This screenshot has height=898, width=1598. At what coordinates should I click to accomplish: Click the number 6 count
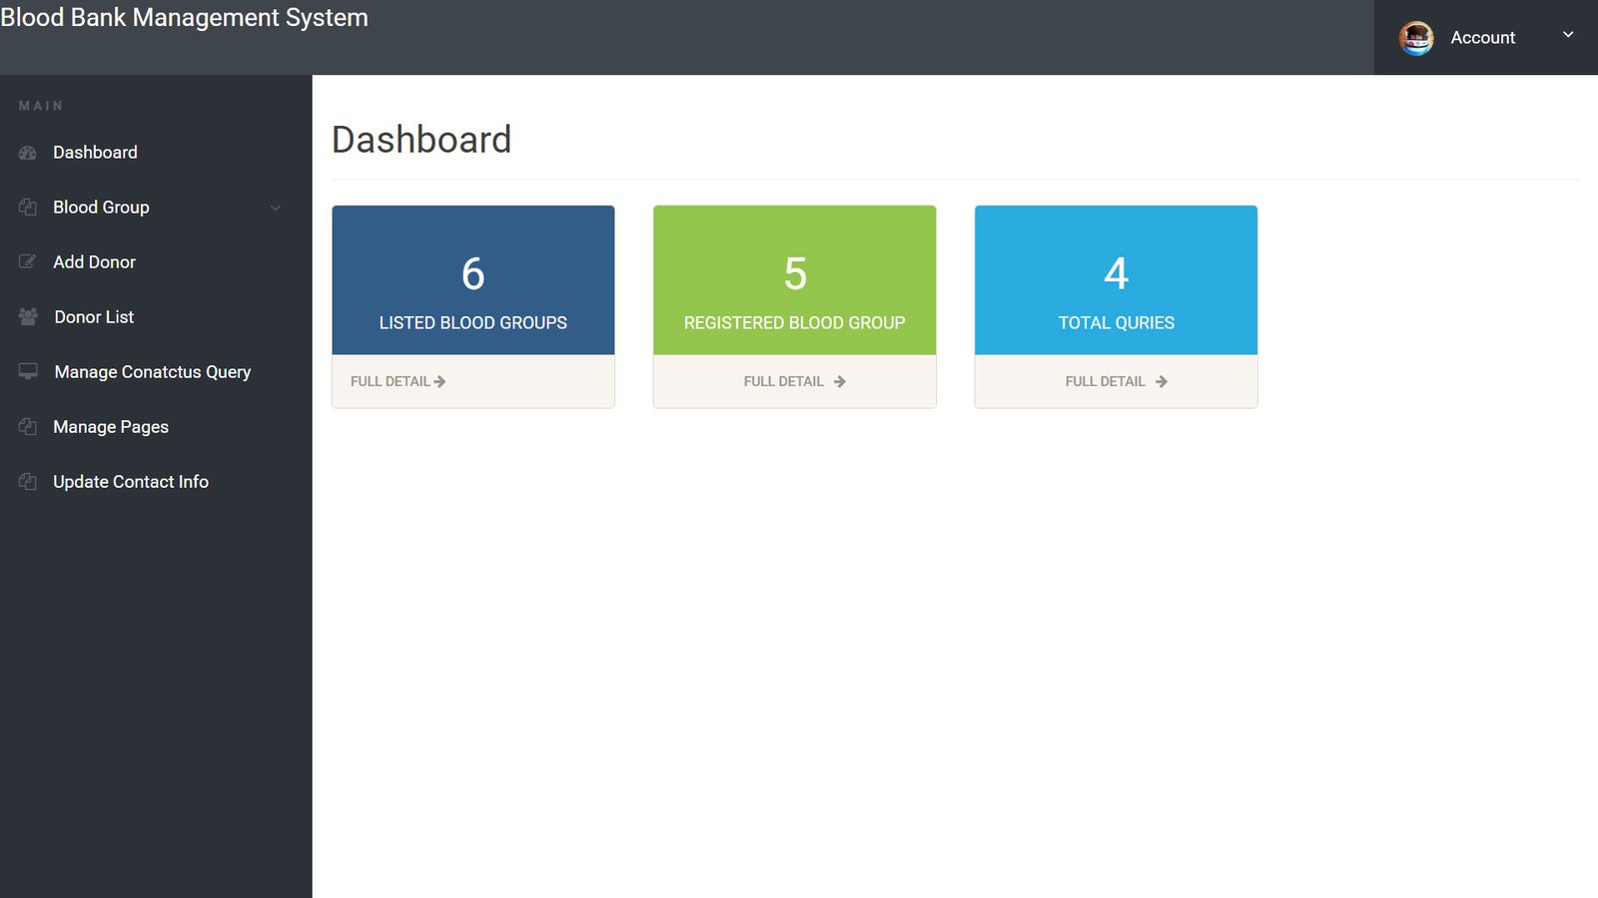473,273
